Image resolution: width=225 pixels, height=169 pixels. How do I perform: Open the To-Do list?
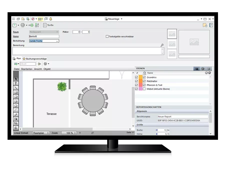coord(48,25)
